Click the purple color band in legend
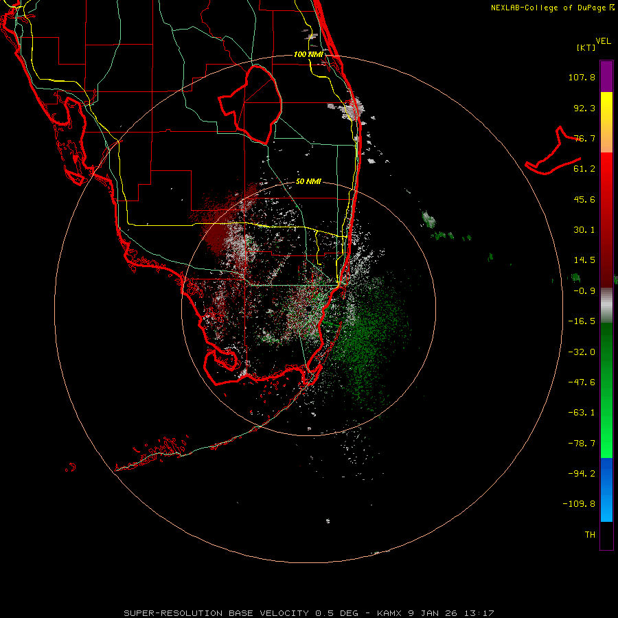Image resolution: width=618 pixels, height=618 pixels. (606, 76)
